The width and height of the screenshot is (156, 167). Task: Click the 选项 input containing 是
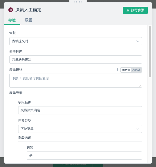pos(84,156)
